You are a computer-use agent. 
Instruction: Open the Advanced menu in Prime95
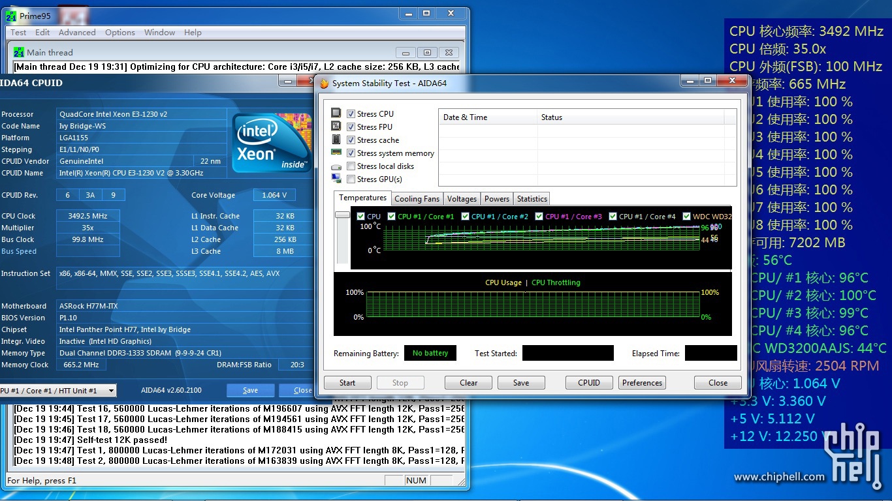[77, 32]
